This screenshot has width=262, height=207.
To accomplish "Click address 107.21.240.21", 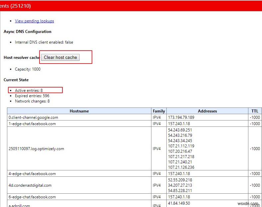I will 180,162.
